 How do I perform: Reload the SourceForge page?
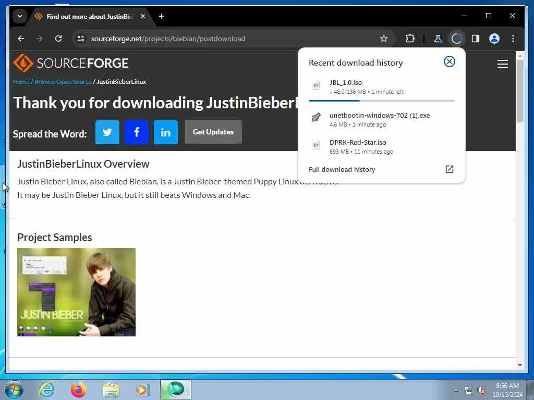tap(58, 39)
